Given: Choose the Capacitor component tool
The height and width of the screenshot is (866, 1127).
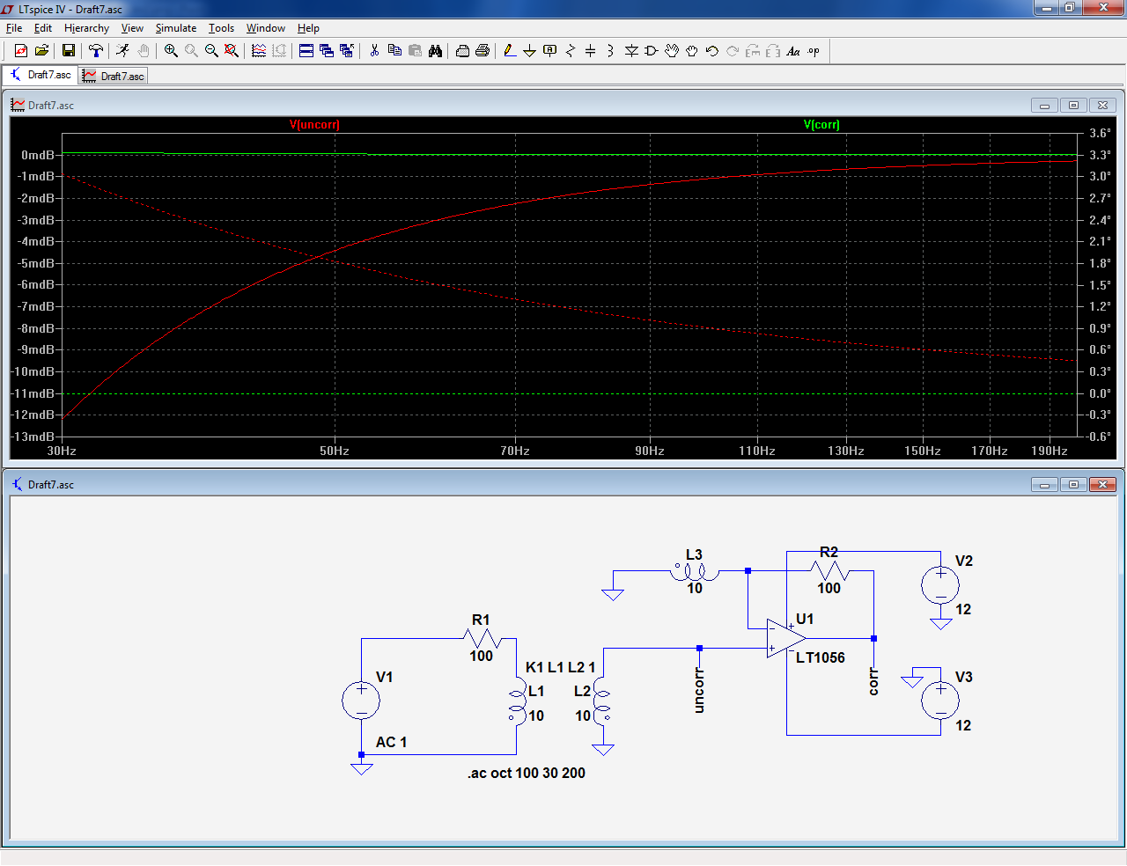Looking at the screenshot, I should coord(590,51).
